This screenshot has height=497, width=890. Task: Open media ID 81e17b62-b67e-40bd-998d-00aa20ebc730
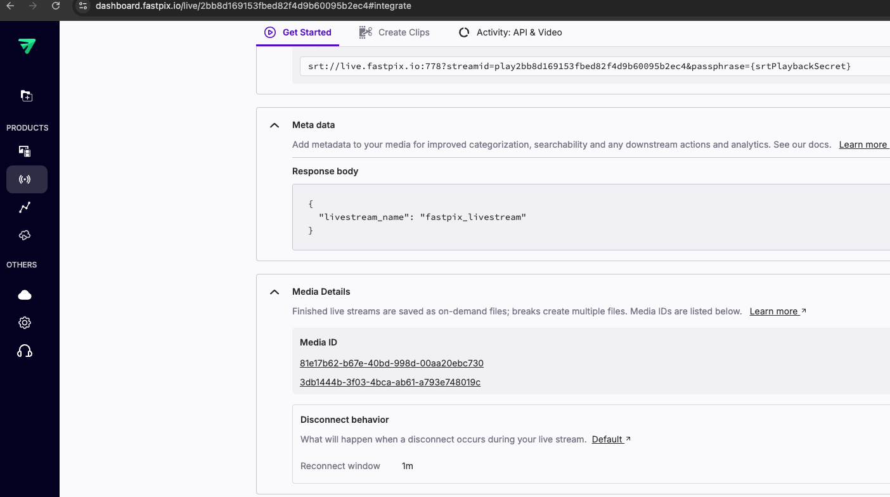click(392, 363)
